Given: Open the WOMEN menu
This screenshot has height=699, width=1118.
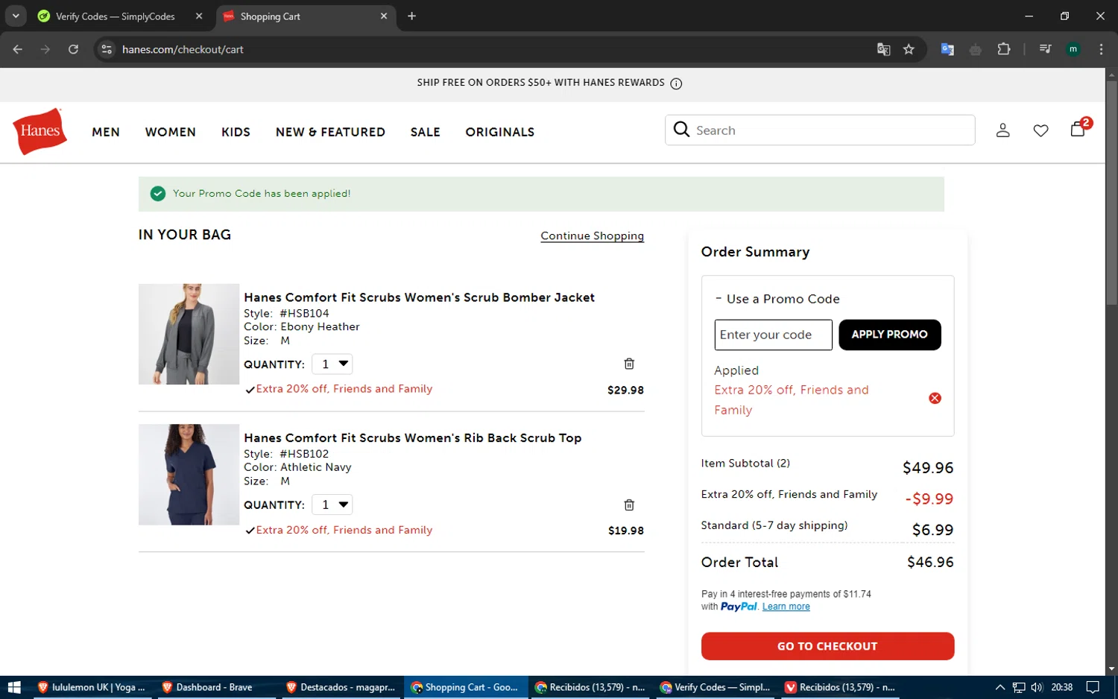Looking at the screenshot, I should (x=171, y=132).
